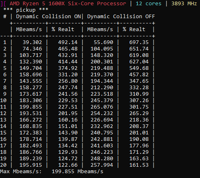Click value 195.915 in row 20
200x178 pixels.
[31, 165]
